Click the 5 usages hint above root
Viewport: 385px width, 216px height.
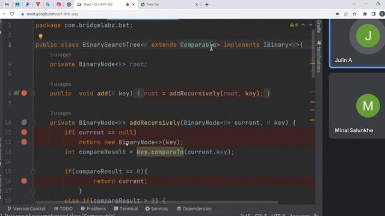click(61, 55)
